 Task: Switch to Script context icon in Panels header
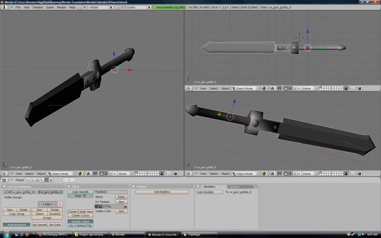click(33, 180)
